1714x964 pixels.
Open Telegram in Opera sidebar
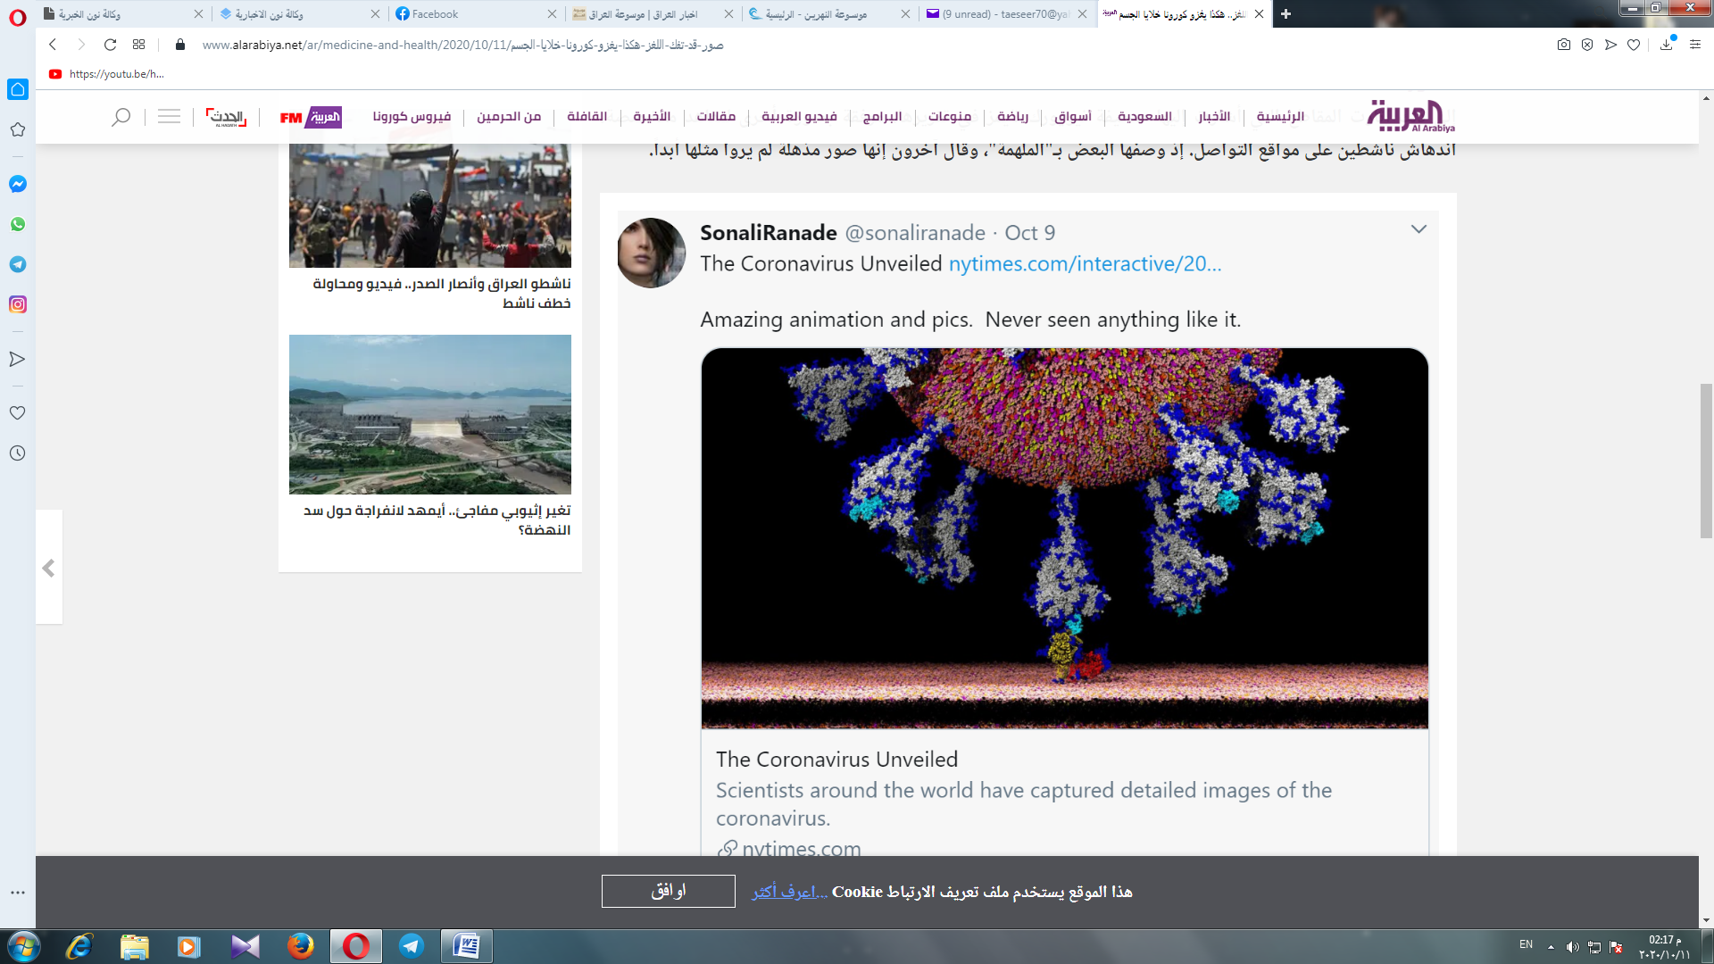[x=18, y=264]
